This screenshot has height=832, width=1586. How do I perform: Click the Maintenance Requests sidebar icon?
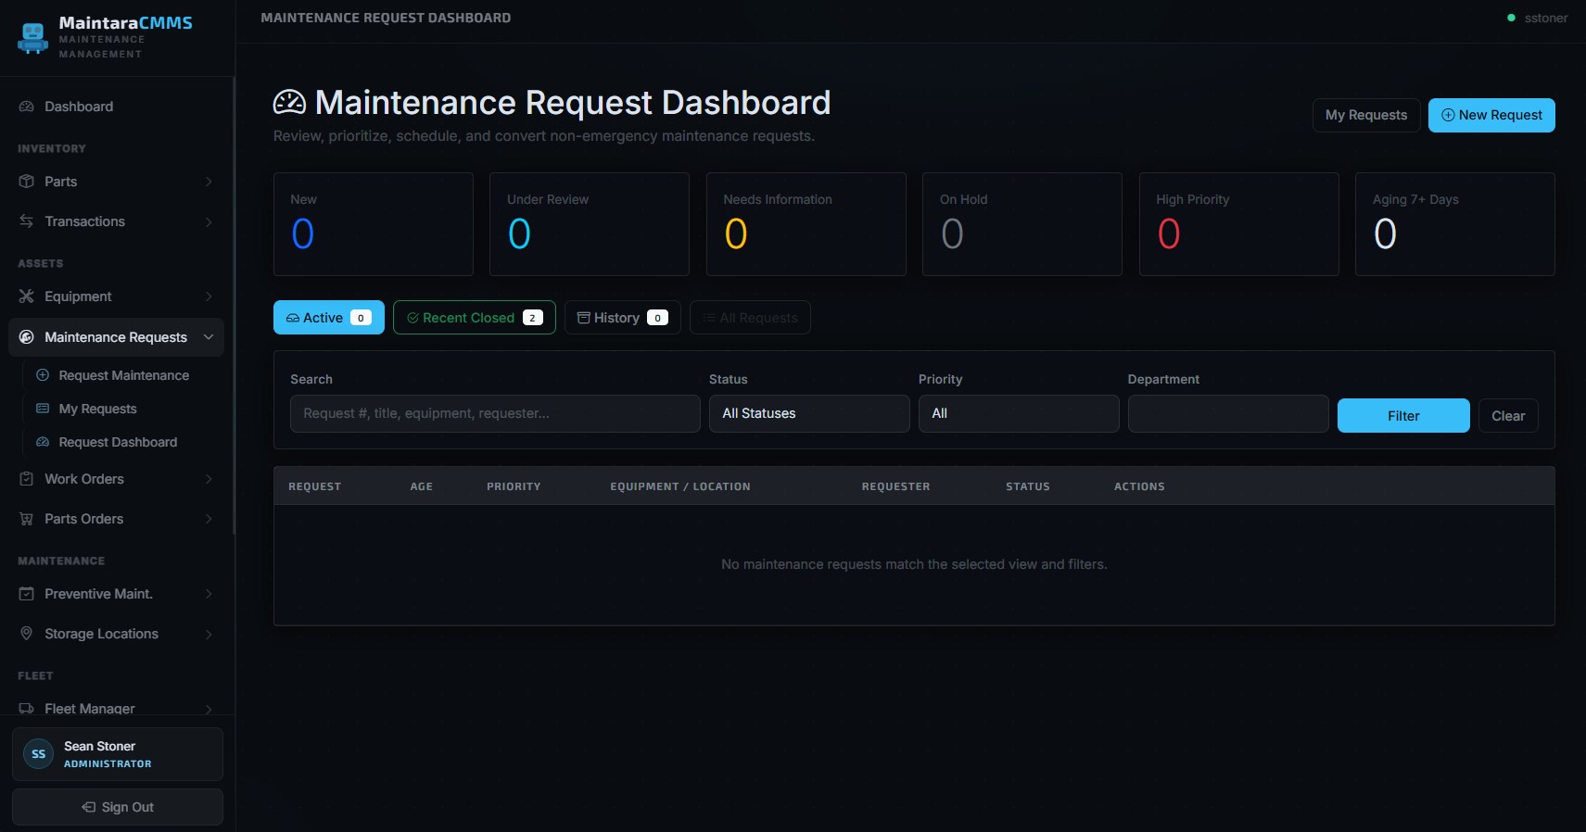27,337
